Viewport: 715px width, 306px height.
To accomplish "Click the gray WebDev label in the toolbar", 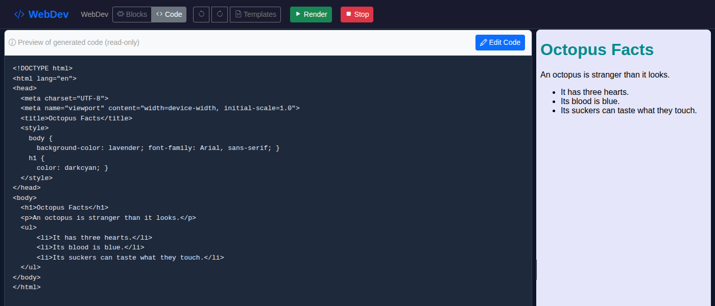I will tap(94, 14).
